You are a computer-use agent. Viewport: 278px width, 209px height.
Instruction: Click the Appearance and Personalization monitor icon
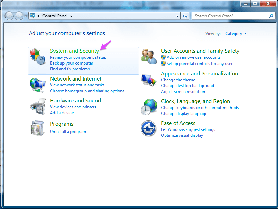149,80
